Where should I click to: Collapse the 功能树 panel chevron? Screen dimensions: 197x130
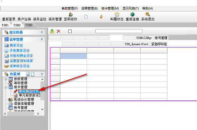click(42, 74)
